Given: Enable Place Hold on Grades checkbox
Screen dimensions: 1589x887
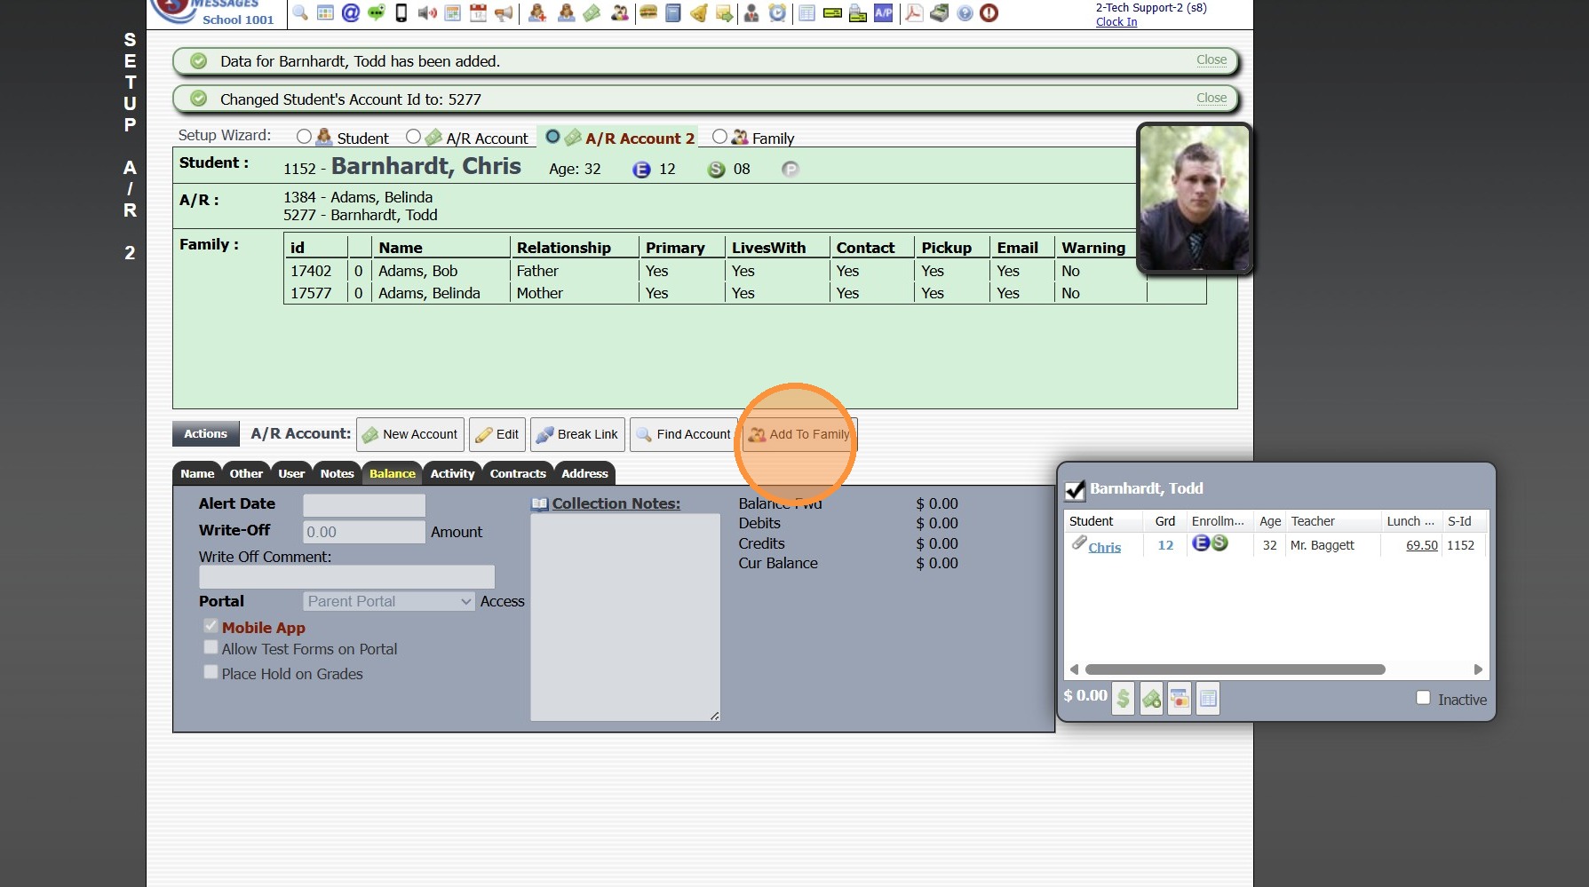Looking at the screenshot, I should 211,672.
